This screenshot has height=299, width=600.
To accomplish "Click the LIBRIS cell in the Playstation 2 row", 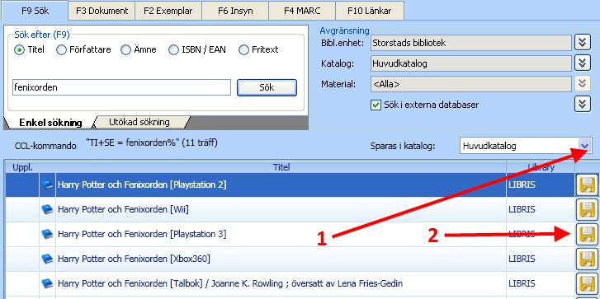I will click(541, 185).
